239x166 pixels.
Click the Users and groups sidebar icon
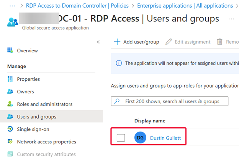pyautogui.click(x=10, y=116)
